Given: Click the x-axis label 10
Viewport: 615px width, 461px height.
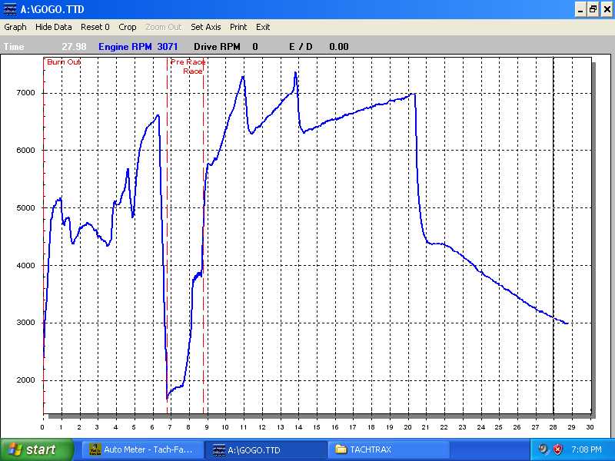Looking at the screenshot, I should coord(225,427).
